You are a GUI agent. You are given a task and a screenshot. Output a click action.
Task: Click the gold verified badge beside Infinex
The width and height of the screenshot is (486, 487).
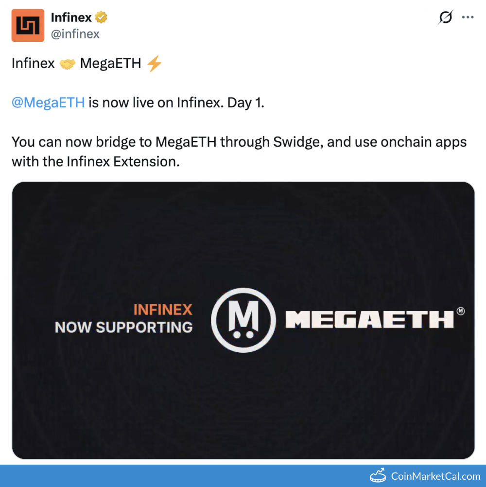[x=101, y=18]
